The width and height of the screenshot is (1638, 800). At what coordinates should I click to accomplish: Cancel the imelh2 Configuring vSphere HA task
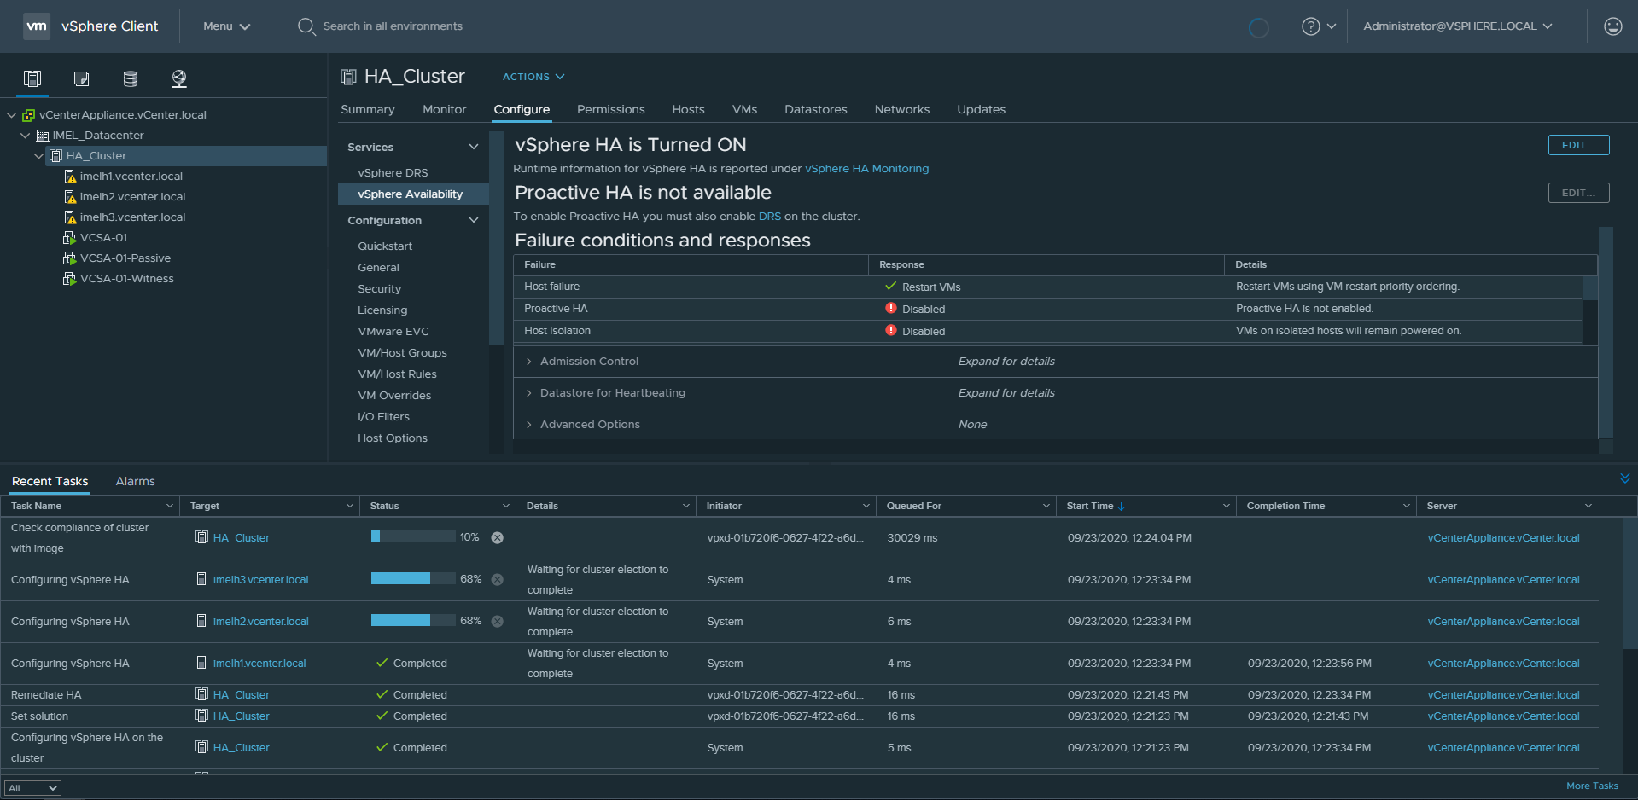[498, 621]
